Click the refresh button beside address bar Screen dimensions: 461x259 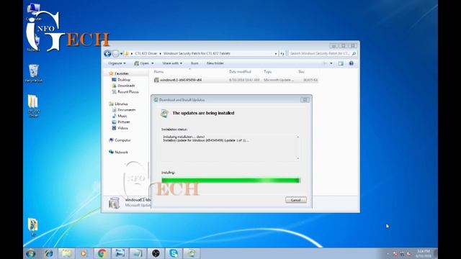point(282,53)
